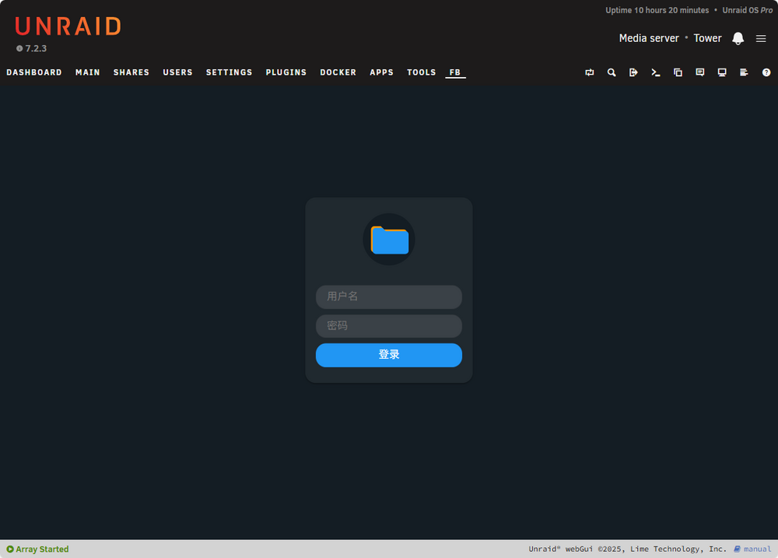Click the logout icon in toolbar
The width and height of the screenshot is (778, 558).
tap(633, 72)
